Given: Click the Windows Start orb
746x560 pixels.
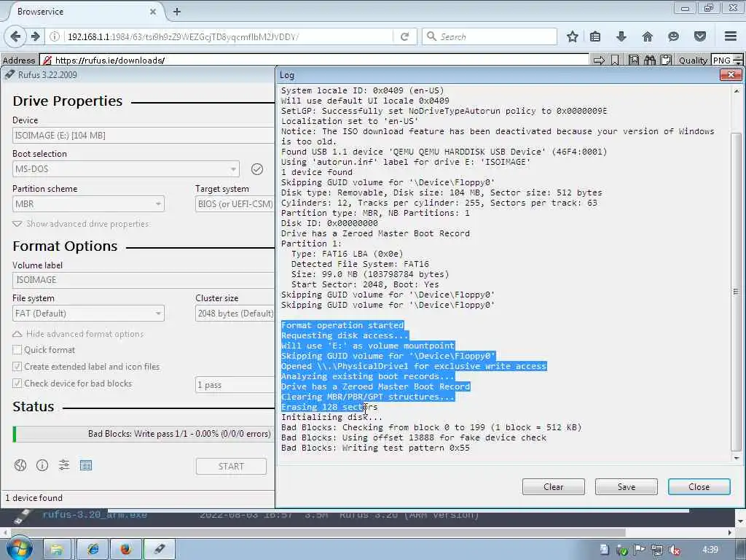Looking at the screenshot, I should click(x=18, y=549).
